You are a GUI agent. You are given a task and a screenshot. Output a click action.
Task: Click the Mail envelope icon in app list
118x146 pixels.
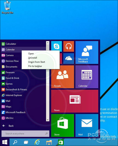pyautogui.click(x=3, y=101)
